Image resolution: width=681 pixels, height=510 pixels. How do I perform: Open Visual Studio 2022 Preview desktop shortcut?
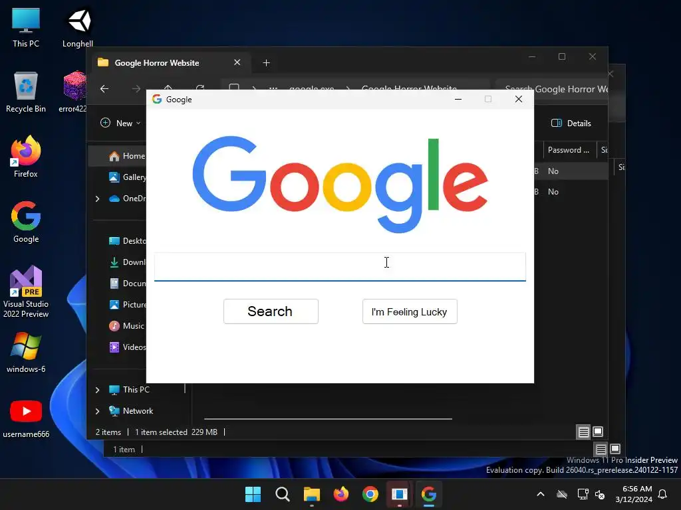tap(26, 292)
